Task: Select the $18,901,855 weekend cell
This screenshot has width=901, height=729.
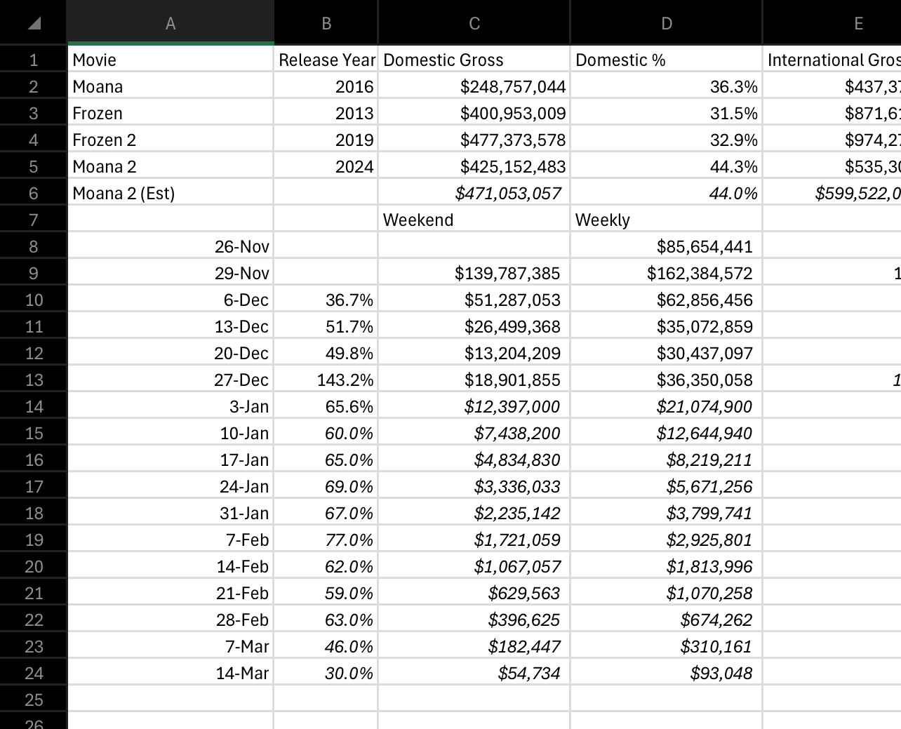Action: click(x=474, y=380)
